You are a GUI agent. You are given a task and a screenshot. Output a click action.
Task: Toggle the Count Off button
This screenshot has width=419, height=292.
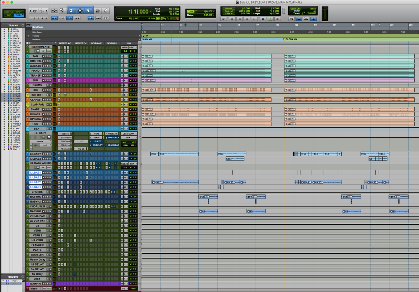(295, 9)
